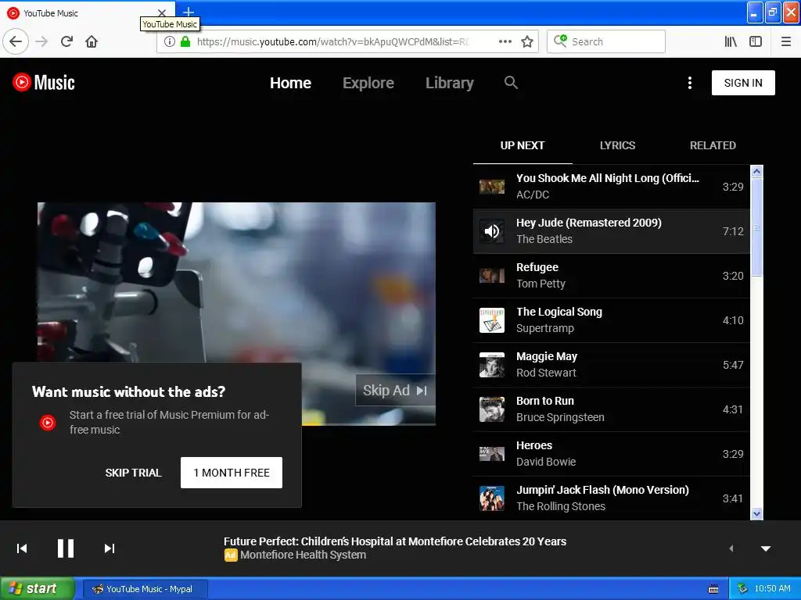Skip to previous track
This screenshot has height=600, width=801.
tap(22, 548)
